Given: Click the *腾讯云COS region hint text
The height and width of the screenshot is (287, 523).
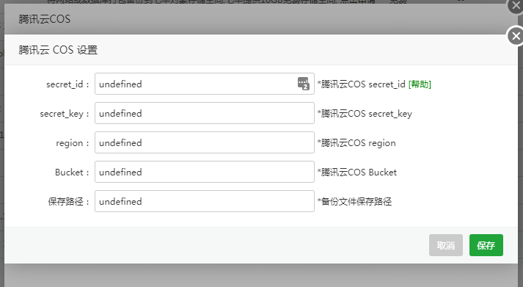Looking at the screenshot, I should (356, 143).
